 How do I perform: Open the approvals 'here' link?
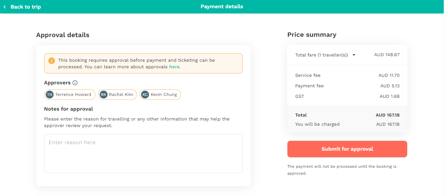coord(175,67)
